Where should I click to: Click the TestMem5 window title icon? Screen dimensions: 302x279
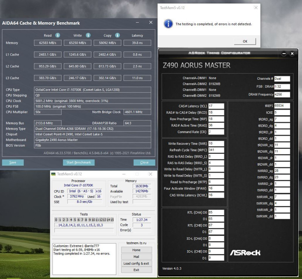pos(53,174)
